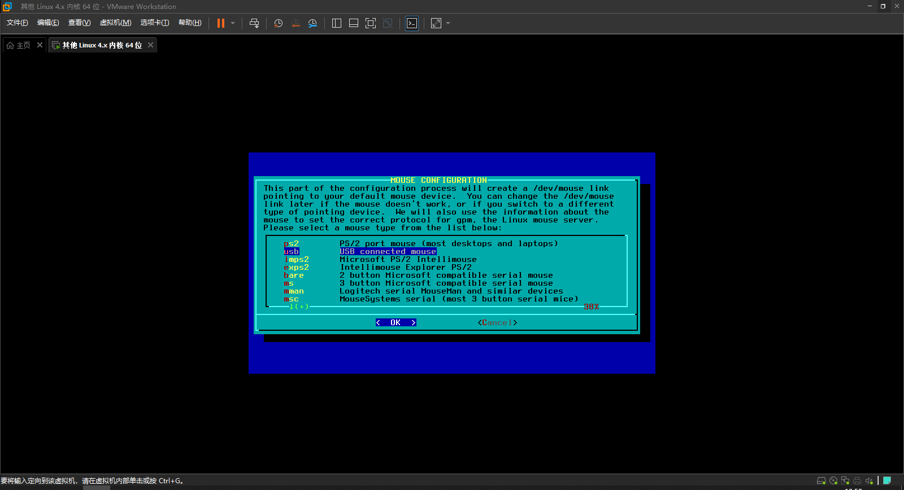
Task: Send Ctrl+Alt+Del to the virtual machine
Action: click(x=254, y=23)
